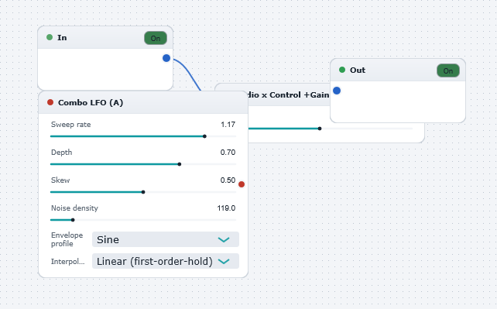Viewport: 497px width, 309px height.
Task: Click the blue input port of Out node
Action: (337, 91)
